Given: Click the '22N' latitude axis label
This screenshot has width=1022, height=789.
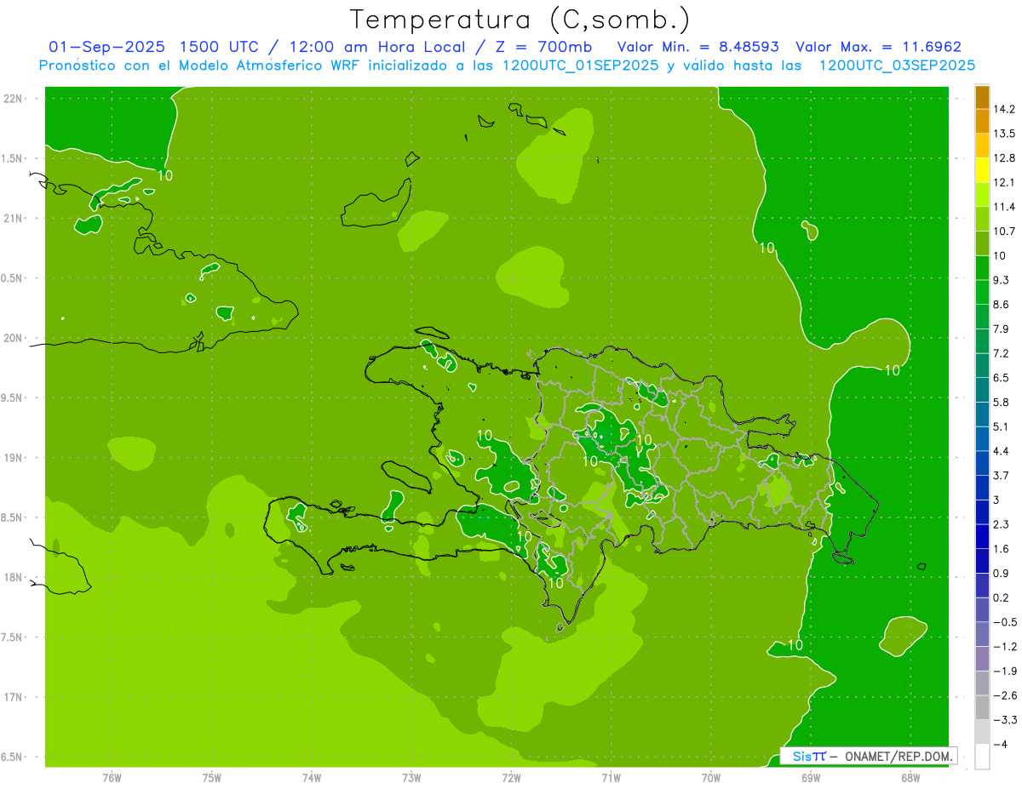Looking at the screenshot, I should pos(13,98).
